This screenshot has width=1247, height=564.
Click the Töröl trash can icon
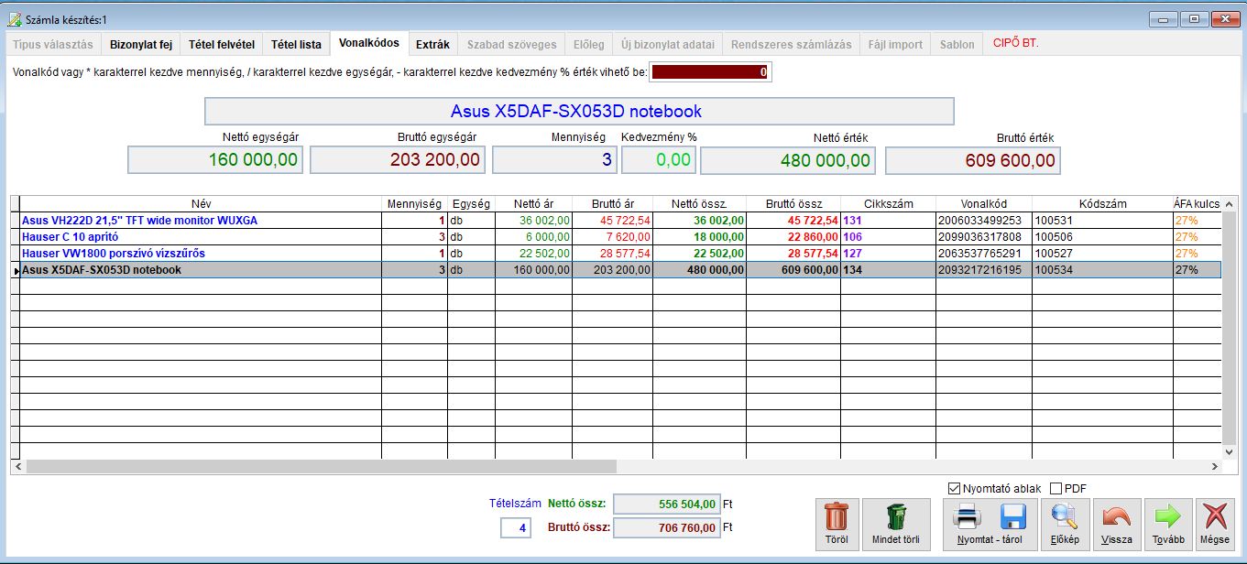[x=837, y=517]
